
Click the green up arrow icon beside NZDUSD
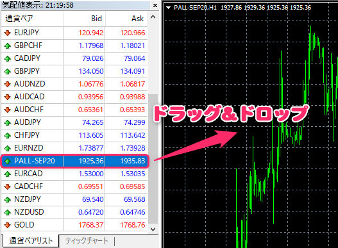point(8,212)
